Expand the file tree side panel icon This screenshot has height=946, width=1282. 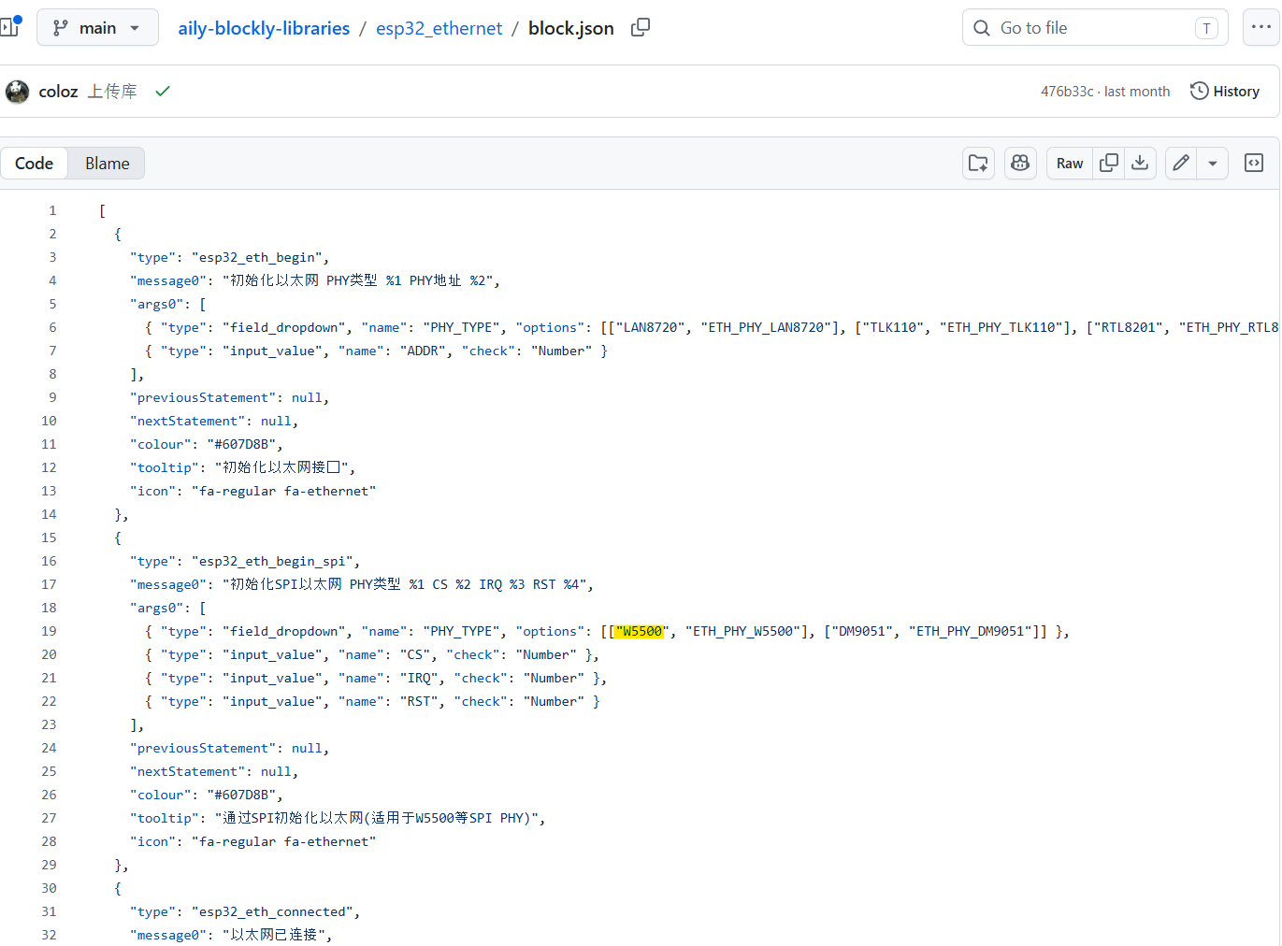click(9, 27)
